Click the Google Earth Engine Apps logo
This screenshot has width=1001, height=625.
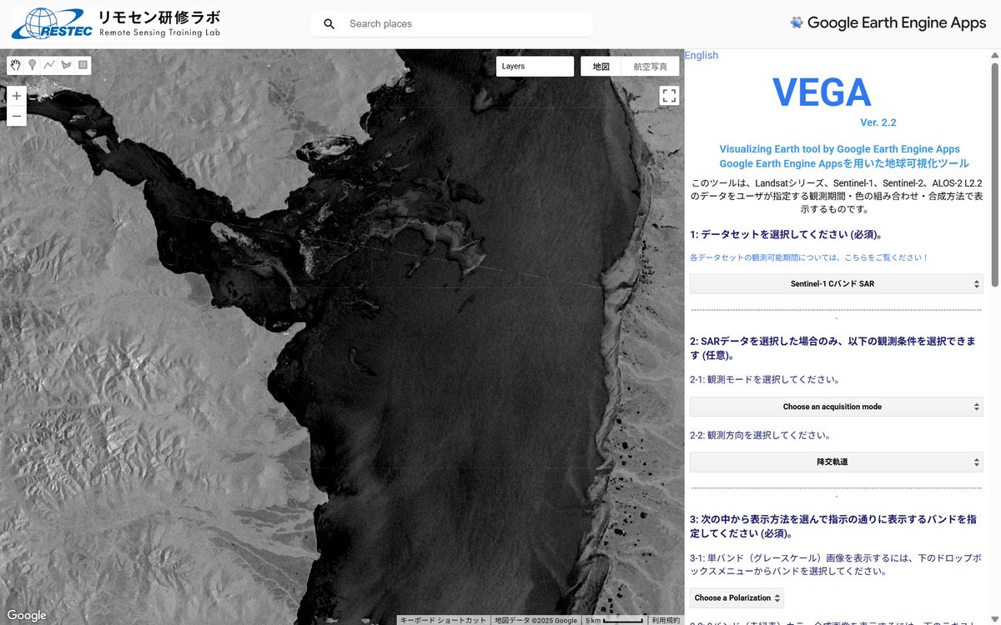[x=888, y=23]
